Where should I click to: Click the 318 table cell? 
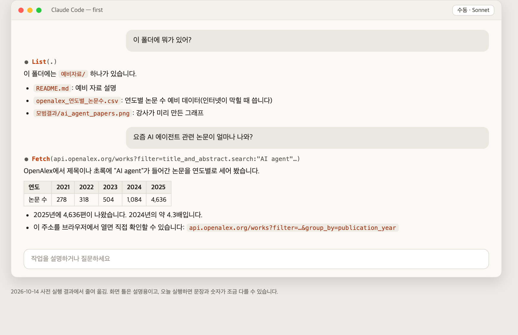pyautogui.click(x=86, y=200)
